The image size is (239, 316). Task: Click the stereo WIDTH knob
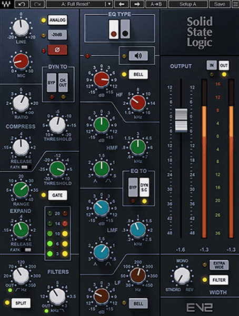click(x=182, y=275)
